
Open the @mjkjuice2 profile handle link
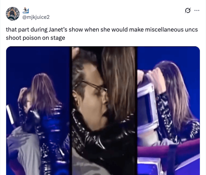[36, 17]
